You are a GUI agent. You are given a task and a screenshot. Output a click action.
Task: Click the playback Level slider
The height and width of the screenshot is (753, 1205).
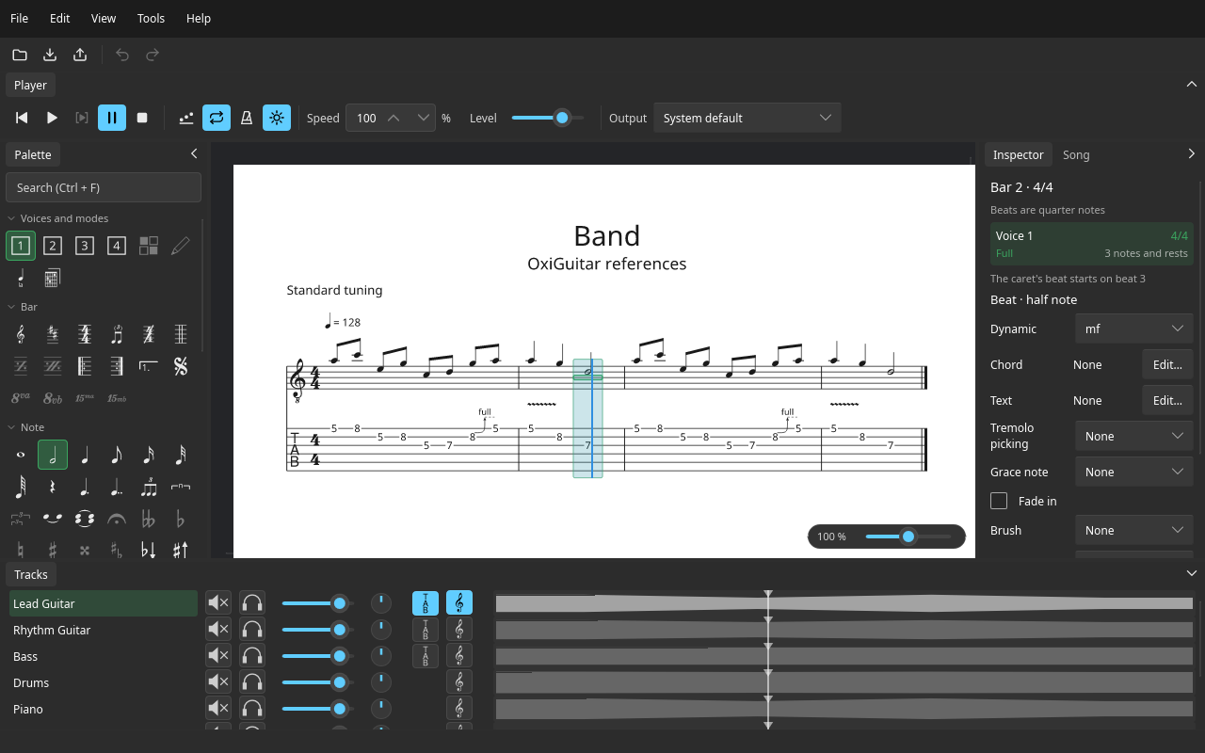pos(548,118)
